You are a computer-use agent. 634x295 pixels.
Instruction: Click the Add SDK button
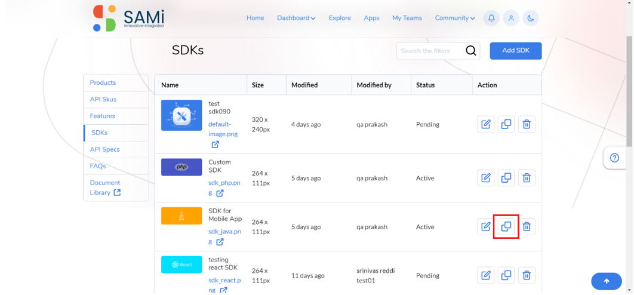coord(516,51)
